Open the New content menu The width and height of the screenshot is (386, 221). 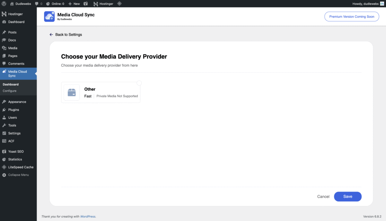pos(74,4)
